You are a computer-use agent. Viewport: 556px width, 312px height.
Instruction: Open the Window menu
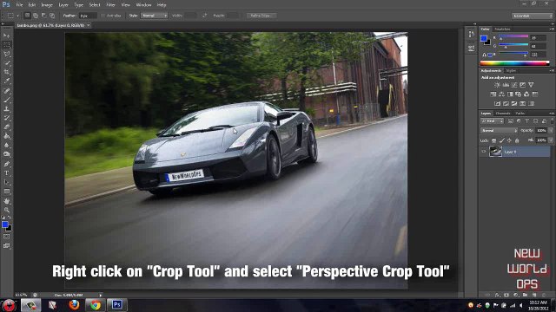tap(143, 5)
